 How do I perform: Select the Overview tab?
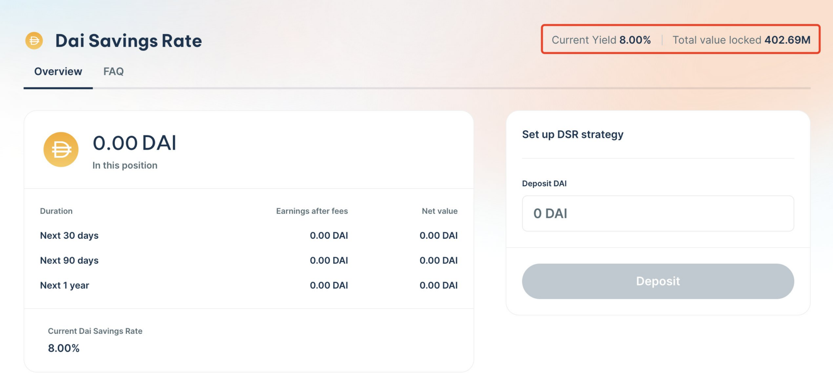[58, 72]
